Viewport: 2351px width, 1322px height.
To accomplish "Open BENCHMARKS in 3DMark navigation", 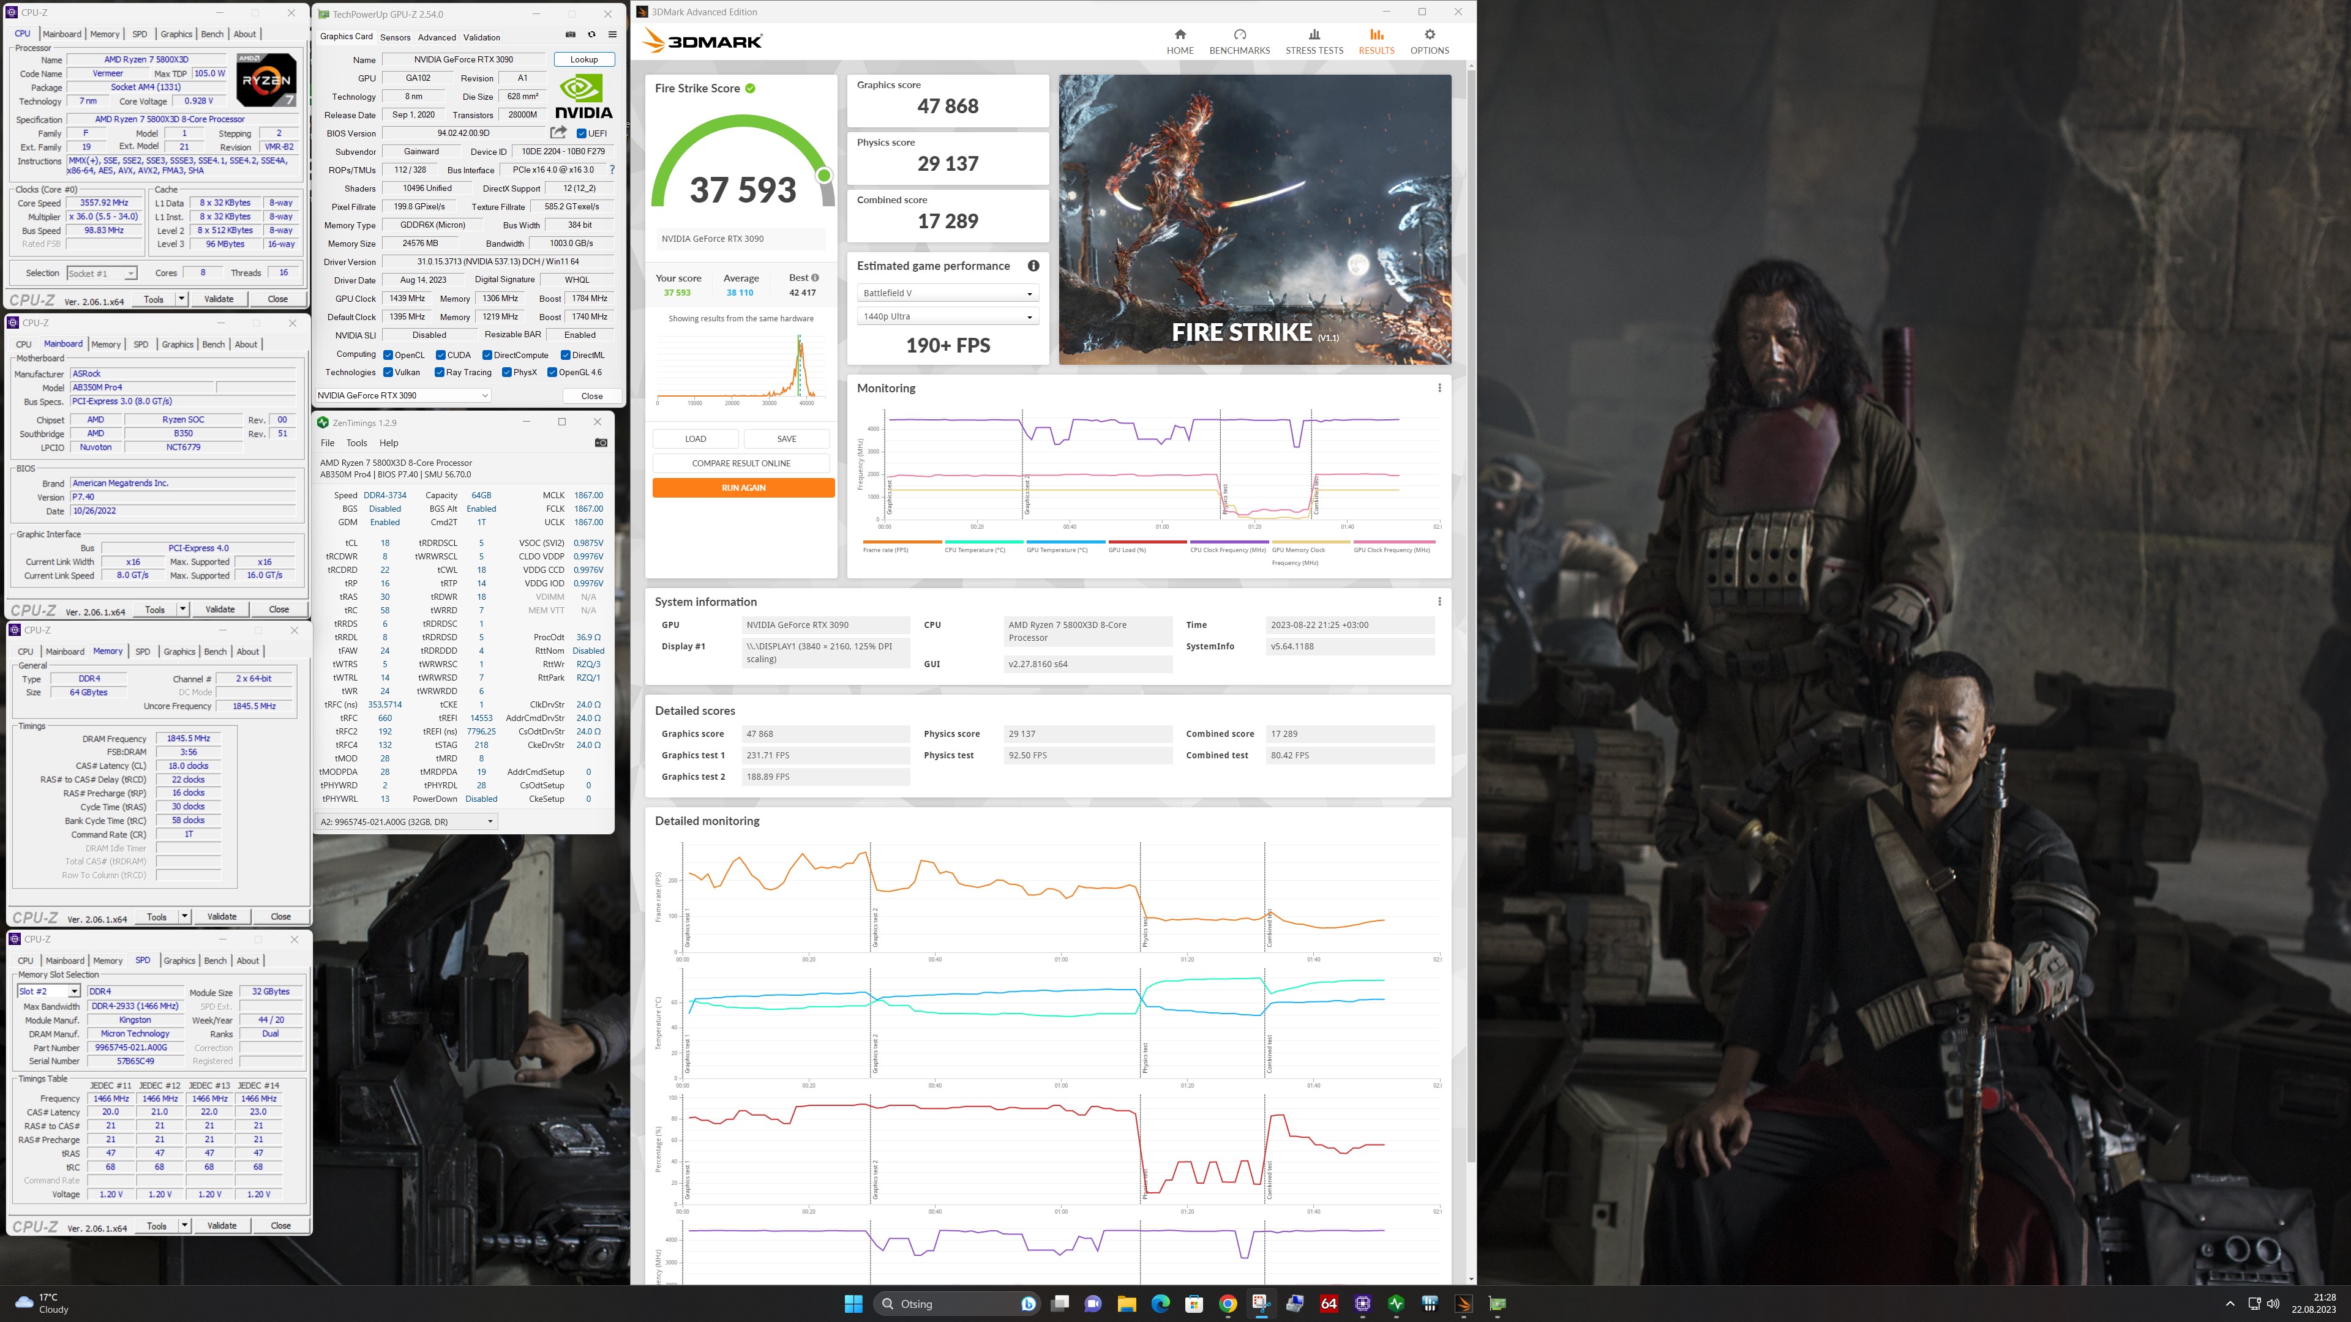I will tap(1239, 42).
